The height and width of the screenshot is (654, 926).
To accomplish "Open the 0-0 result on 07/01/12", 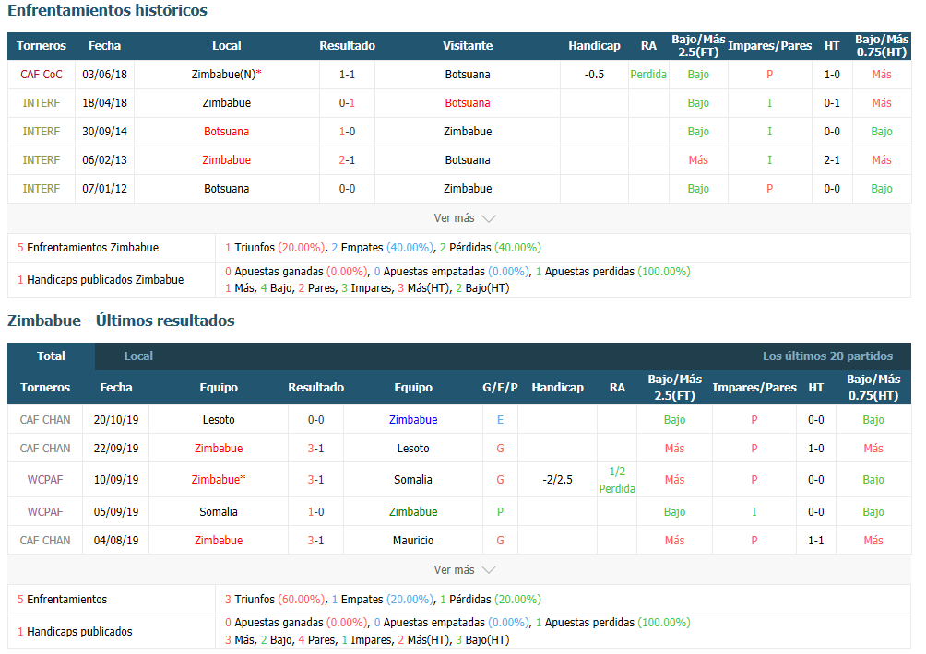I will [347, 189].
